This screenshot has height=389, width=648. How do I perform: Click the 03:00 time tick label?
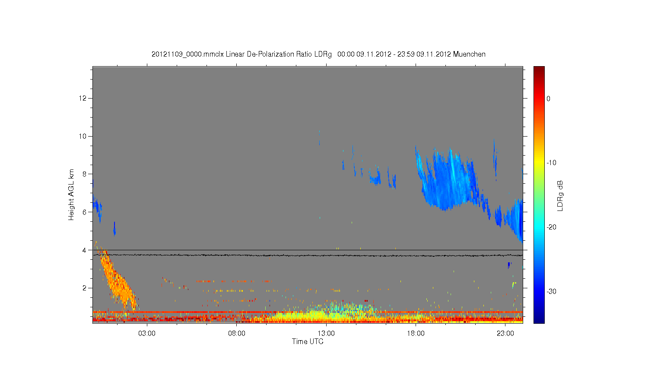point(147,334)
